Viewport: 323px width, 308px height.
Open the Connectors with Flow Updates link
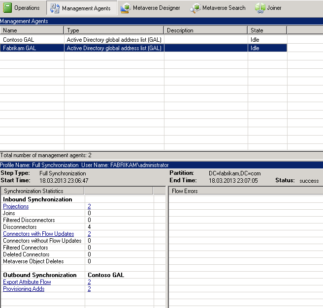pyautogui.click(x=38, y=234)
